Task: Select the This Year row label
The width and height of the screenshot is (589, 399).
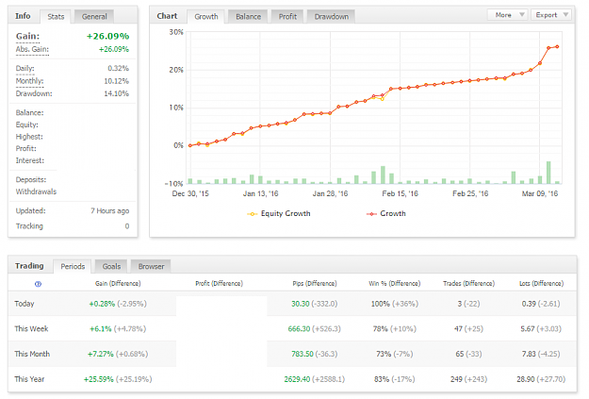Action: (x=29, y=379)
